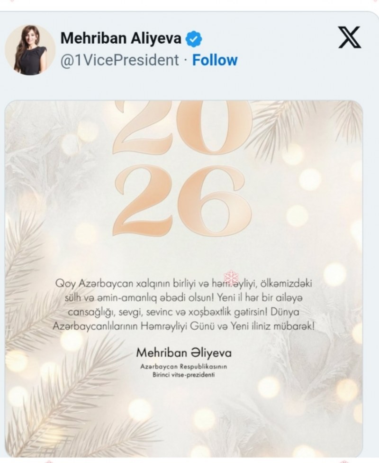379x463 pixels.
Task: Click the Follow link
Action: (x=215, y=60)
